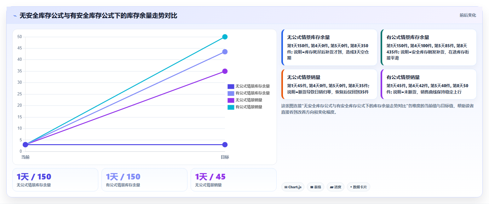This screenshot has height=204, width=489.
Task: Click the cyan data point at 50
Action: click(225, 37)
